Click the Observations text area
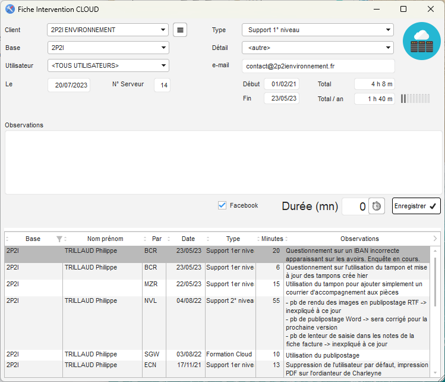Viewport: 445px width, 382px height. coord(223,162)
